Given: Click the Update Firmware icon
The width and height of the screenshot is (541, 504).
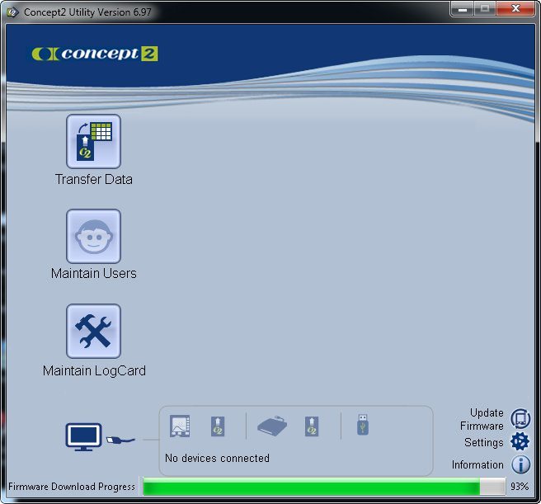Looking at the screenshot, I should (x=520, y=419).
